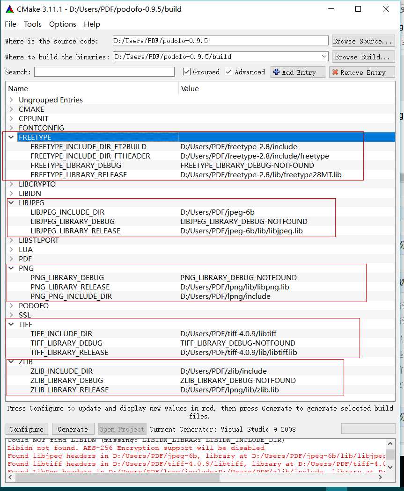This screenshot has height=491, width=404.
Task: Click the value D:/Users/PDF/jpeg-6b/lib/libjpeg.lib
Action: pyautogui.click(x=242, y=231)
